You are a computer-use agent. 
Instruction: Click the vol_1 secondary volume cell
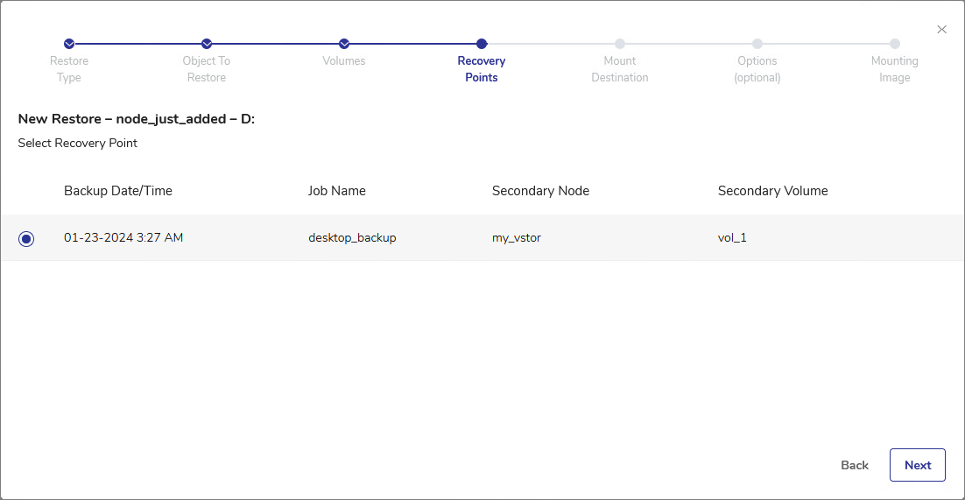(732, 237)
